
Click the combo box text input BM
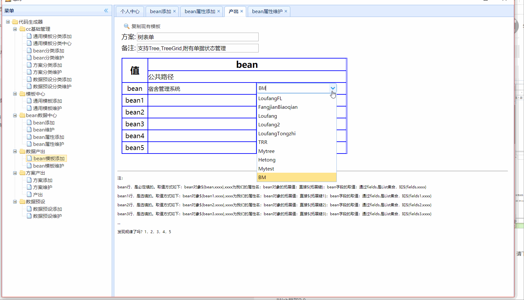[293, 88]
